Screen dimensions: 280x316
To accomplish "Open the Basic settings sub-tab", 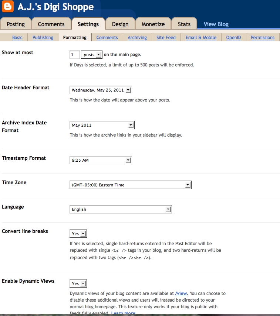I will [17, 38].
